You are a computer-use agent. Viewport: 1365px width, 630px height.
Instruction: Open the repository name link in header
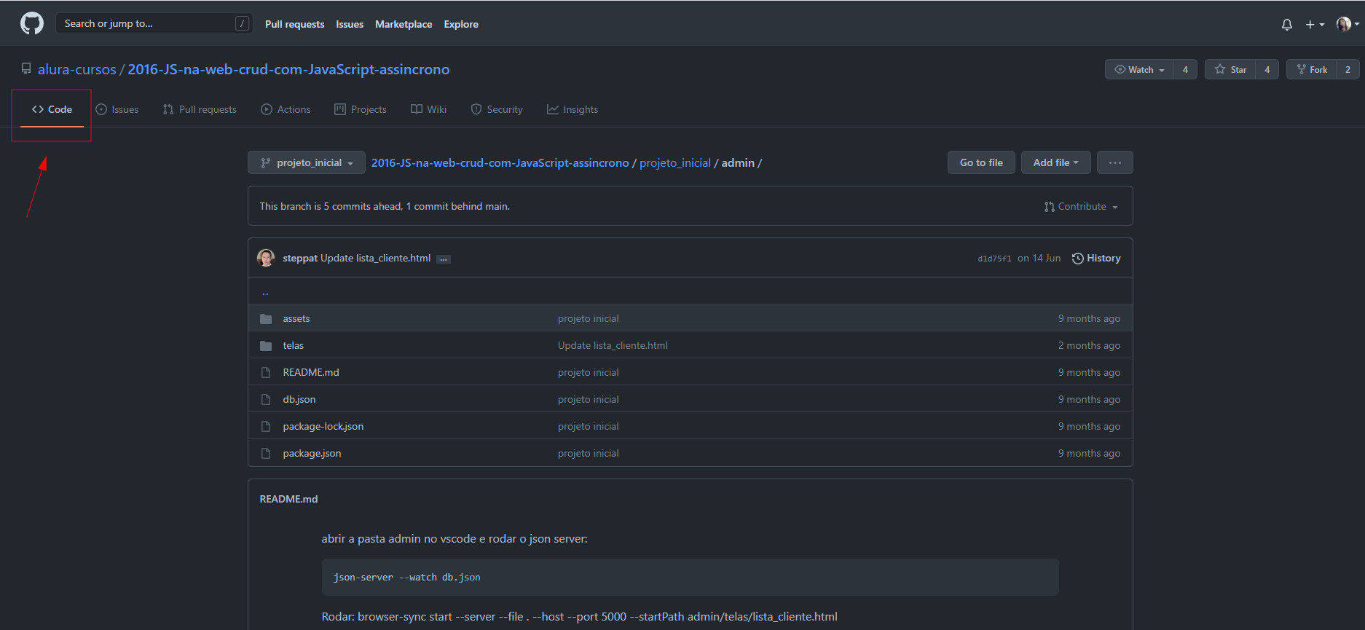point(288,69)
